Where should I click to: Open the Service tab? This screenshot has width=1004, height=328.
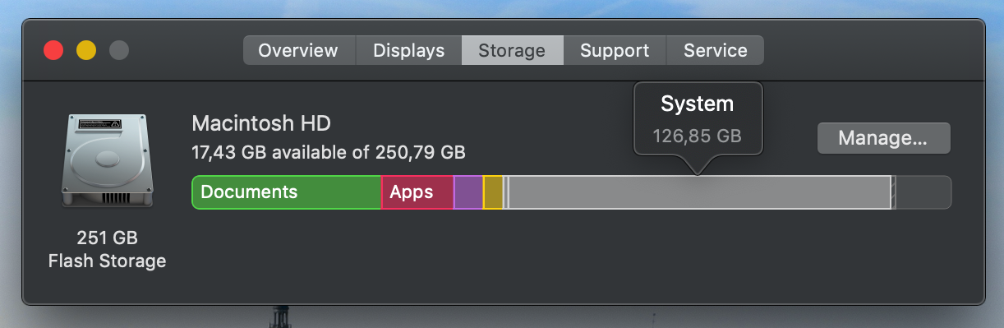coord(715,50)
